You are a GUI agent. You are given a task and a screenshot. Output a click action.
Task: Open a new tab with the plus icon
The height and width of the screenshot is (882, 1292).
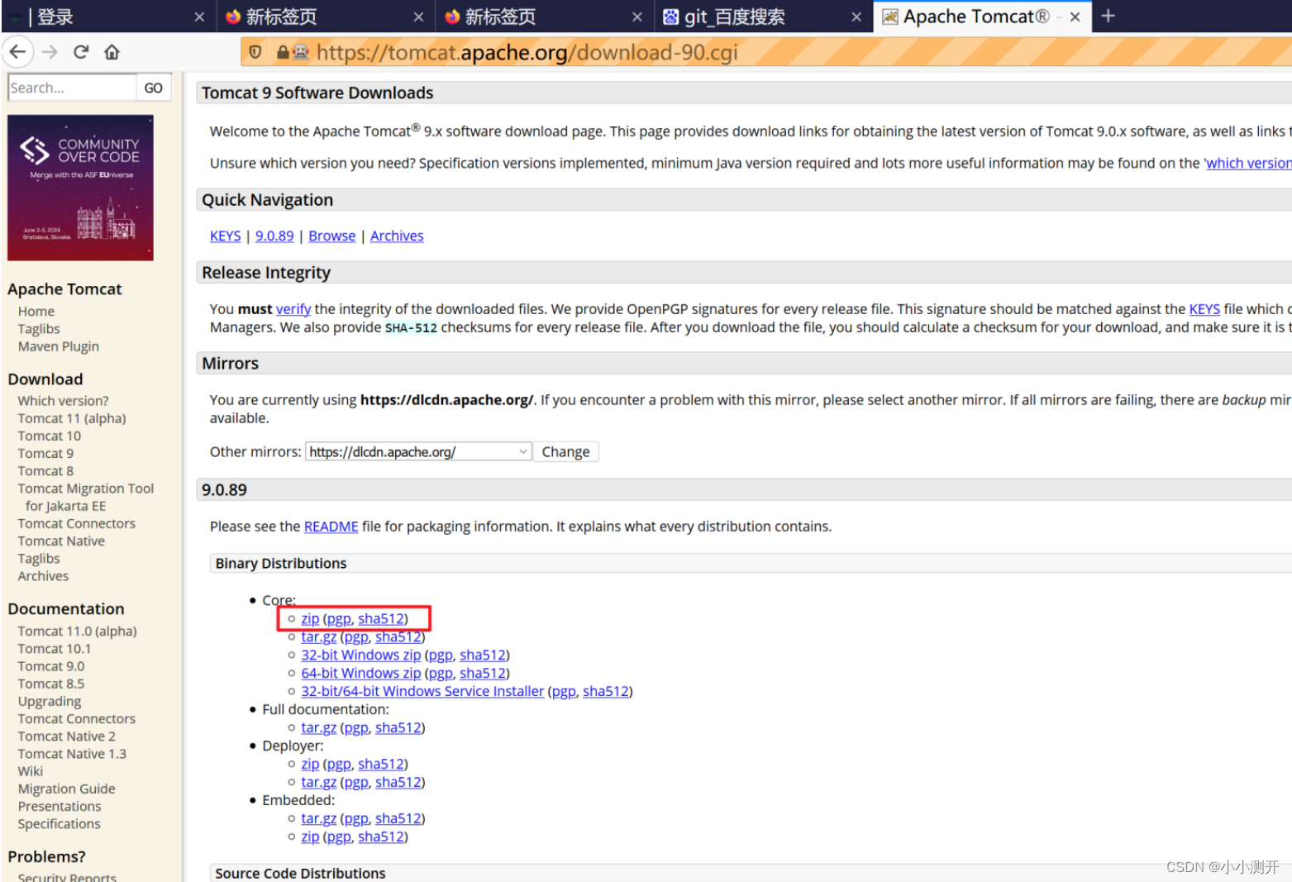tap(1108, 16)
